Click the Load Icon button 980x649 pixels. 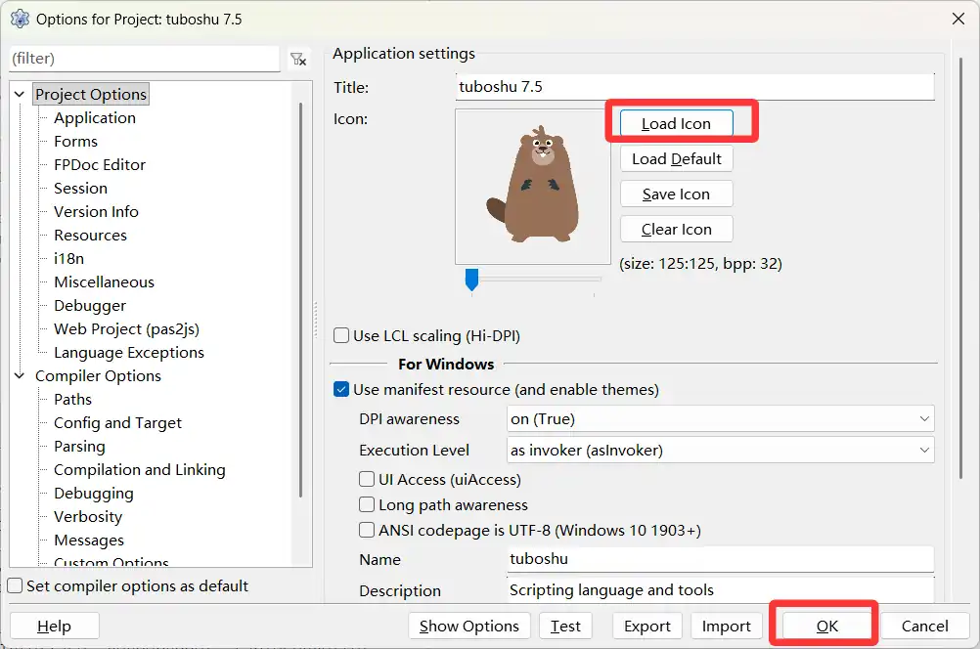[676, 124]
